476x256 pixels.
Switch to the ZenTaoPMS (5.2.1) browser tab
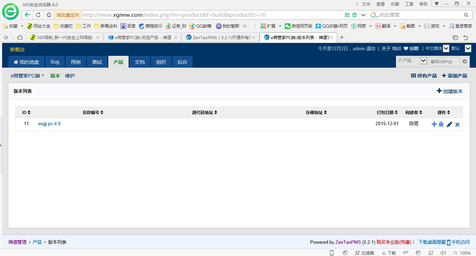(x=221, y=37)
